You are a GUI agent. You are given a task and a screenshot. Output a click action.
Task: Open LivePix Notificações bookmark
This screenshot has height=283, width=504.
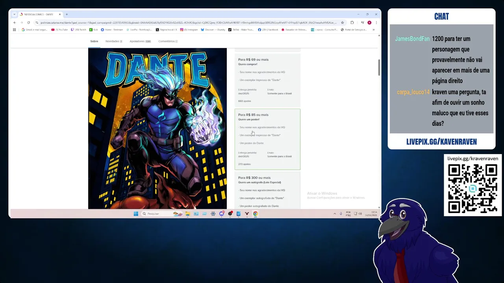[139, 29]
